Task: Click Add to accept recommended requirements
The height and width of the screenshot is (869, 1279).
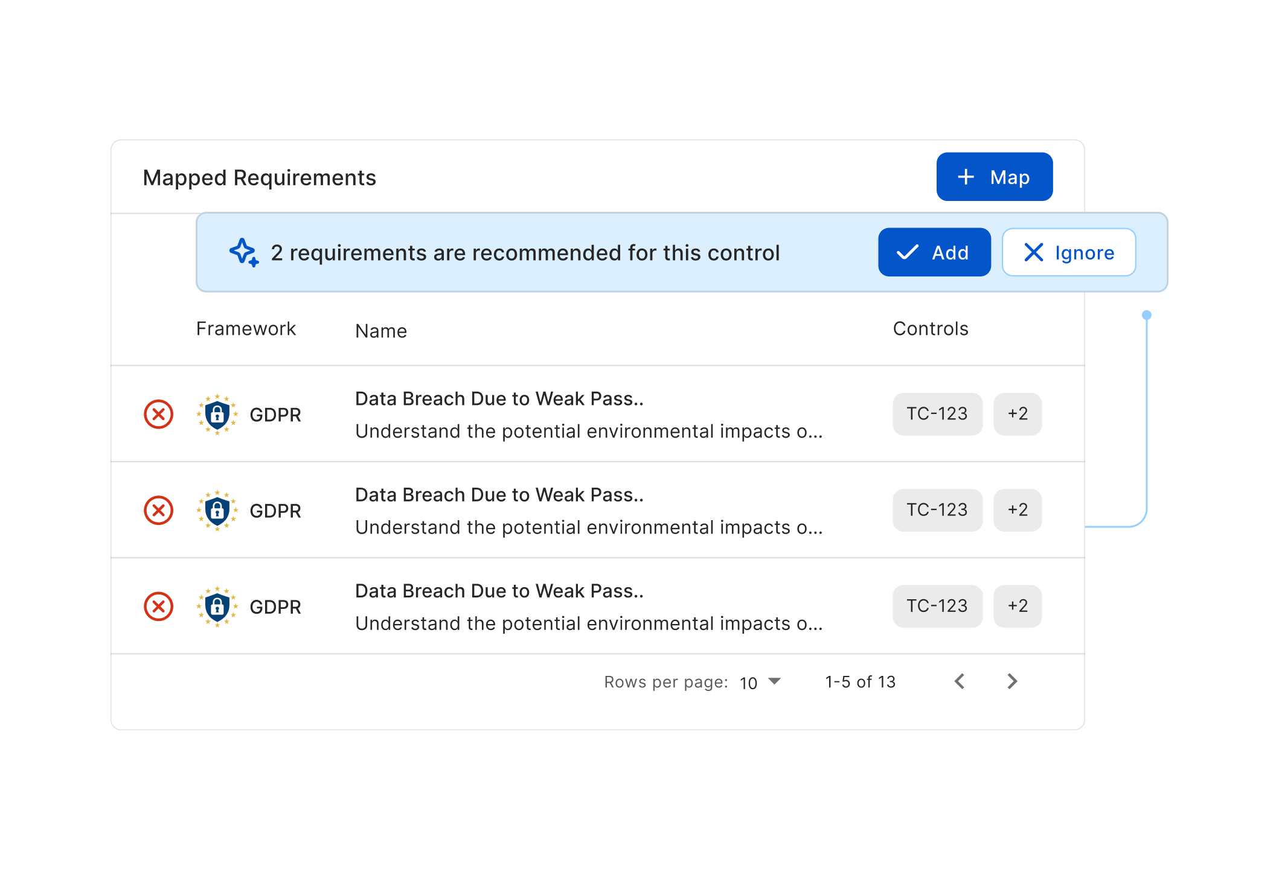Action: pyautogui.click(x=934, y=252)
